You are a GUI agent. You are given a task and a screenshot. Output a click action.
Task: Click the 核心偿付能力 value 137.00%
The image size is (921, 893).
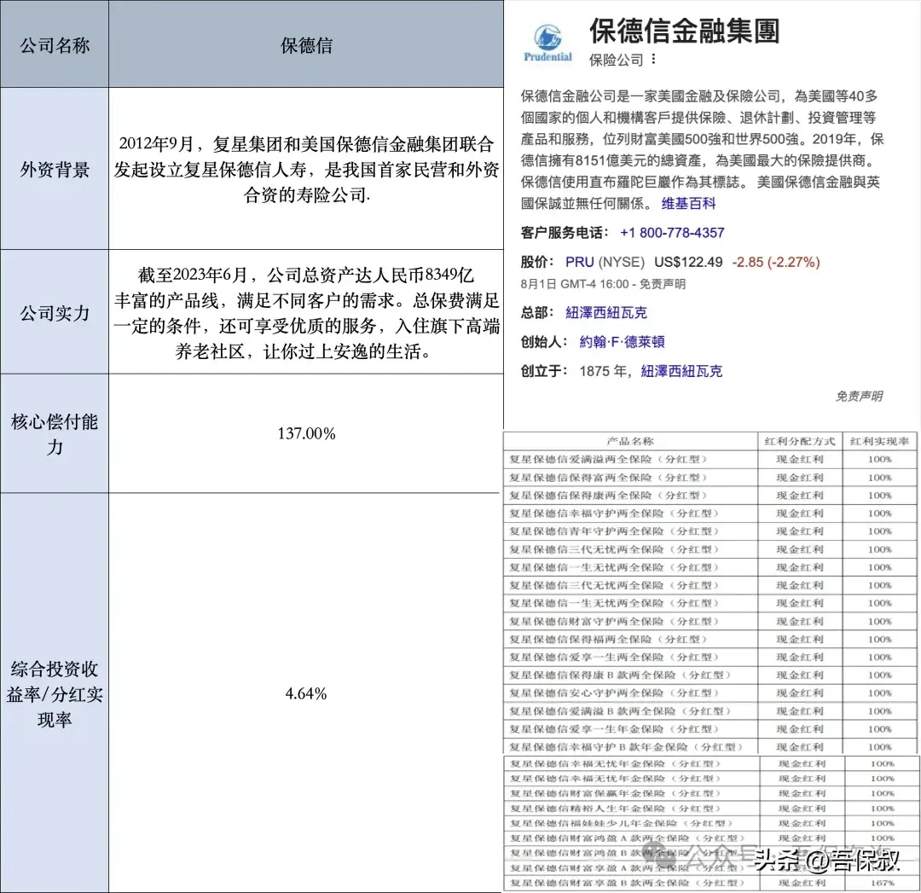(x=305, y=434)
